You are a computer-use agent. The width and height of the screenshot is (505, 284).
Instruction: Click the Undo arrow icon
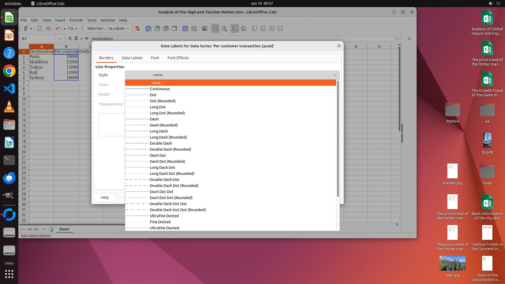pos(58,28)
